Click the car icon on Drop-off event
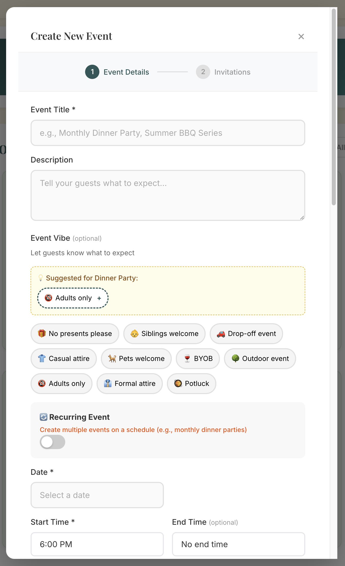The image size is (345, 566). tap(221, 334)
